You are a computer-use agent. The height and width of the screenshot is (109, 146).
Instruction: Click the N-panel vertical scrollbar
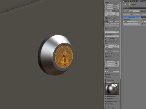coord(120,40)
